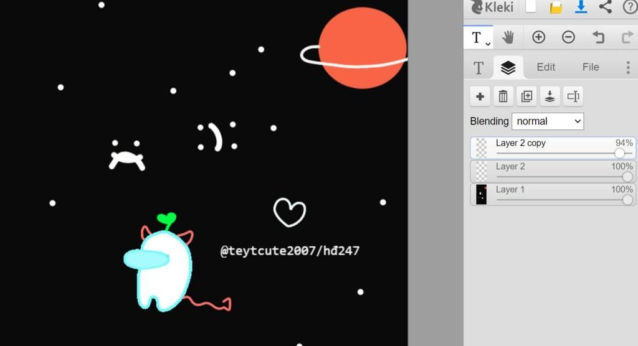Click the Kleki logo

492,7
